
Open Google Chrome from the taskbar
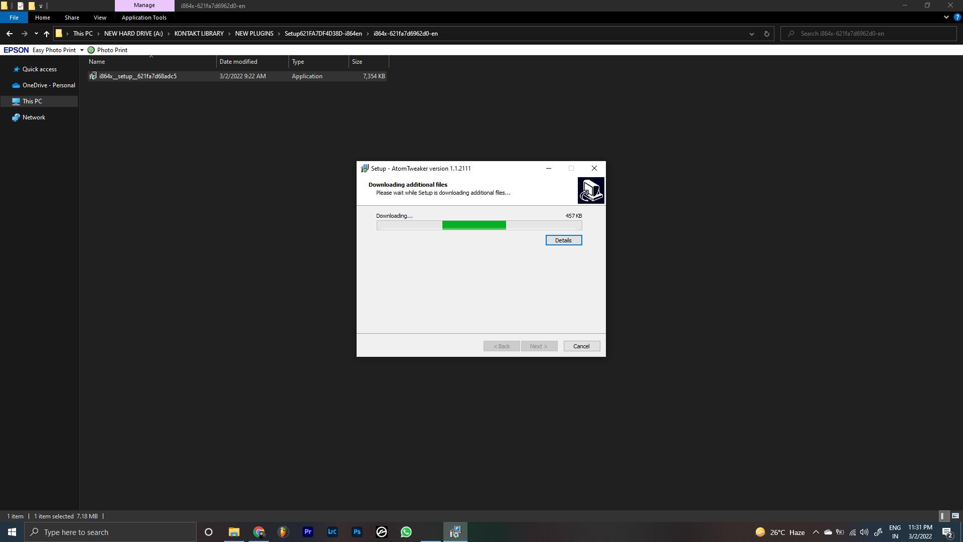(259, 532)
